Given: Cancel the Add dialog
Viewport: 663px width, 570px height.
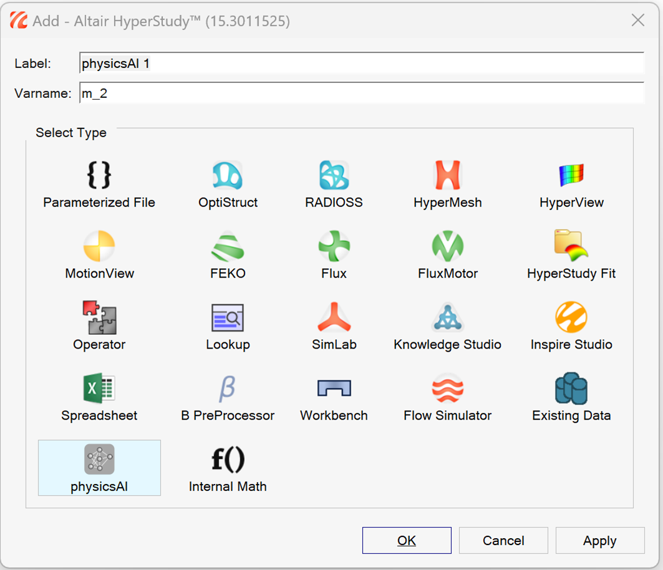Looking at the screenshot, I should [x=503, y=541].
